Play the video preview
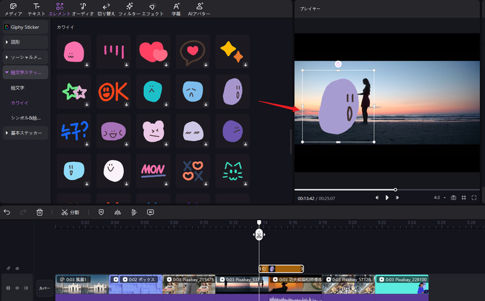485x301 pixels. (x=387, y=198)
